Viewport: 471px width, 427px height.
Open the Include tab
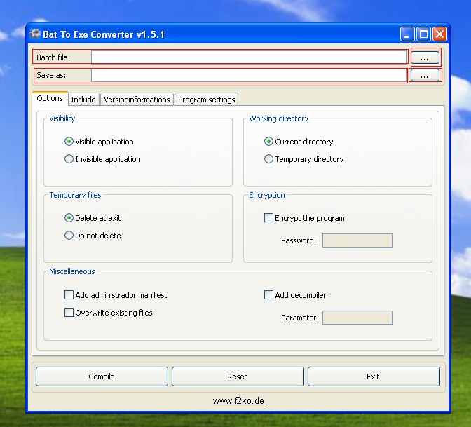point(83,100)
